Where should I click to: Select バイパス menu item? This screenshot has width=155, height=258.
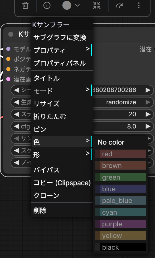pyautogui.click(x=62, y=170)
